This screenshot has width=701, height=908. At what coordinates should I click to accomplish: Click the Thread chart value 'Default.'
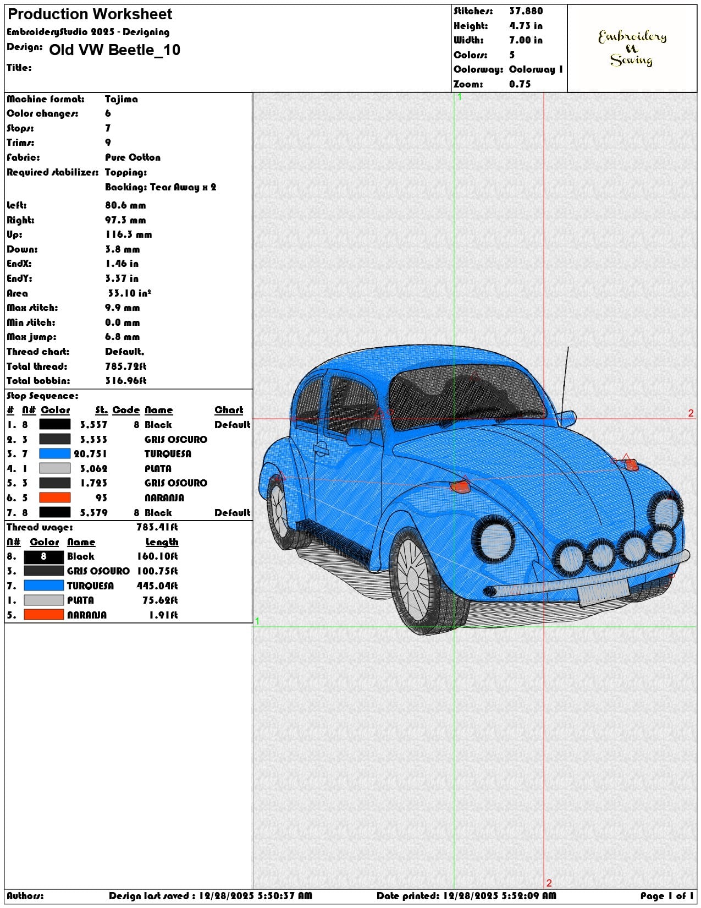[x=125, y=352]
